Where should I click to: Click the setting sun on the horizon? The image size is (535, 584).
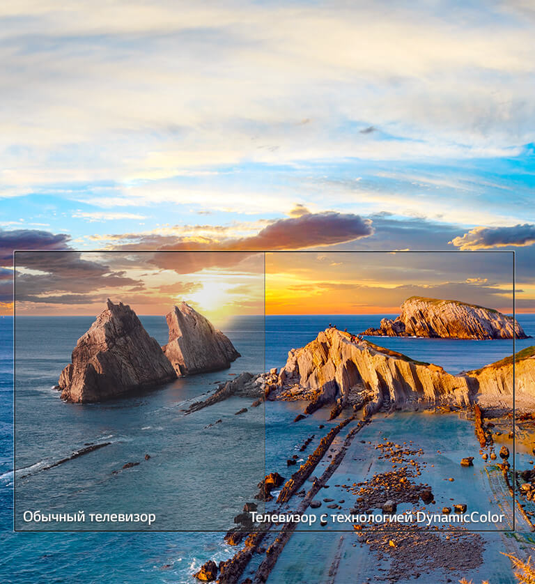pos(209,296)
